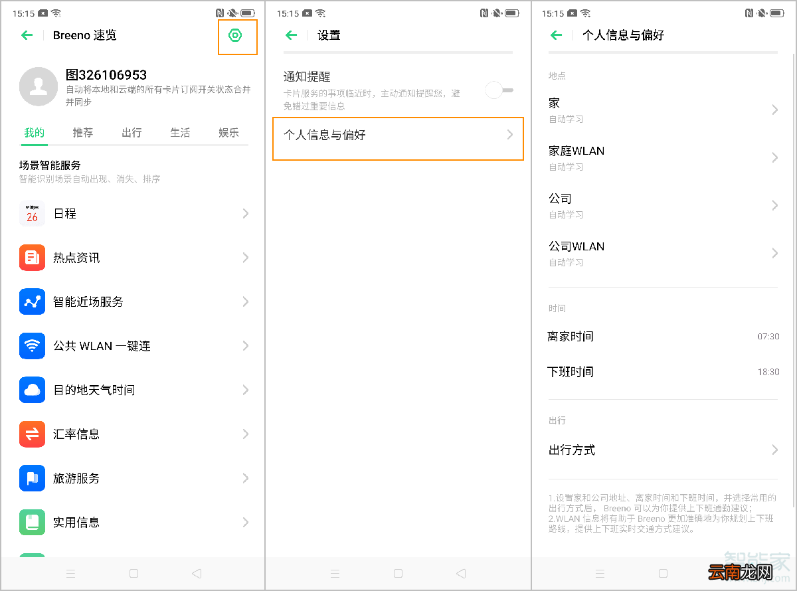
Task: Open the 旅游服务 service entry
Action: [133, 478]
